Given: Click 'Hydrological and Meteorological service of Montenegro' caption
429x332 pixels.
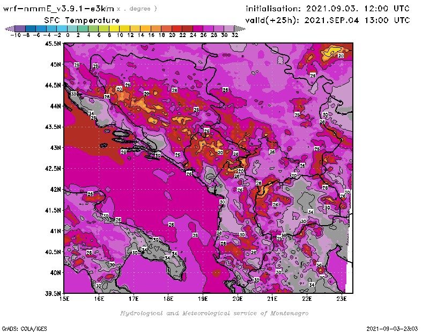Looking at the screenshot, I should [214, 313].
